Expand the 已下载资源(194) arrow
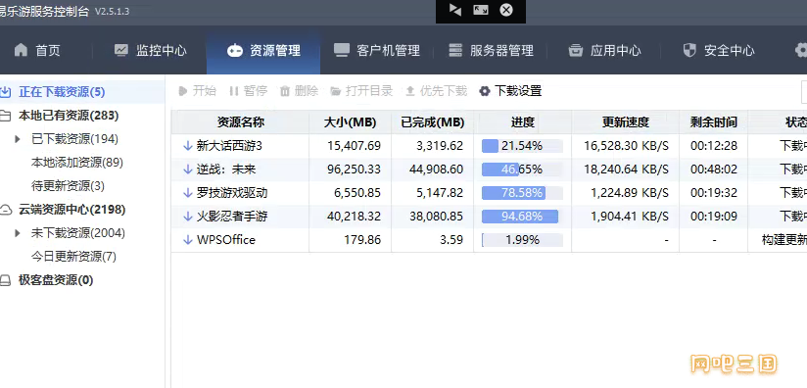 pyautogui.click(x=18, y=139)
